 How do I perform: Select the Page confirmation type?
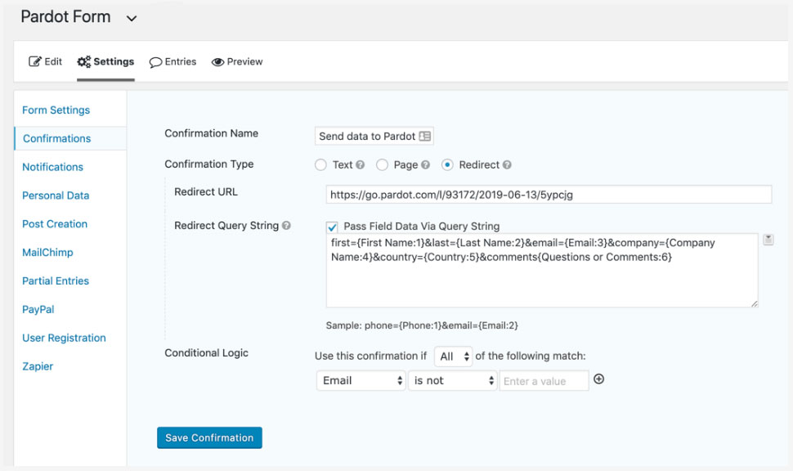click(x=382, y=165)
